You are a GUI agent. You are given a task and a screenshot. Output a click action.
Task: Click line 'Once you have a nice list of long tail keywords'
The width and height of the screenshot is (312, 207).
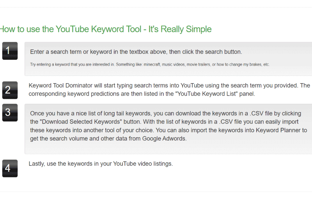165,114
